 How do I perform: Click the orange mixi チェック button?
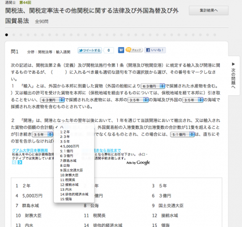click(x=134, y=50)
